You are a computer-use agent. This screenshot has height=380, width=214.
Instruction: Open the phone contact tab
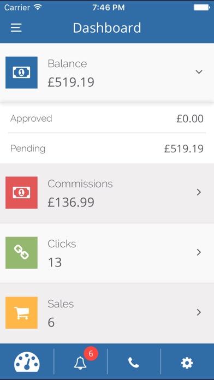coord(134,363)
